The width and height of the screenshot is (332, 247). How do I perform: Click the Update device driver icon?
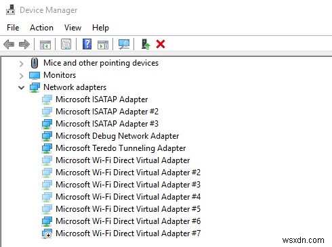click(146, 44)
